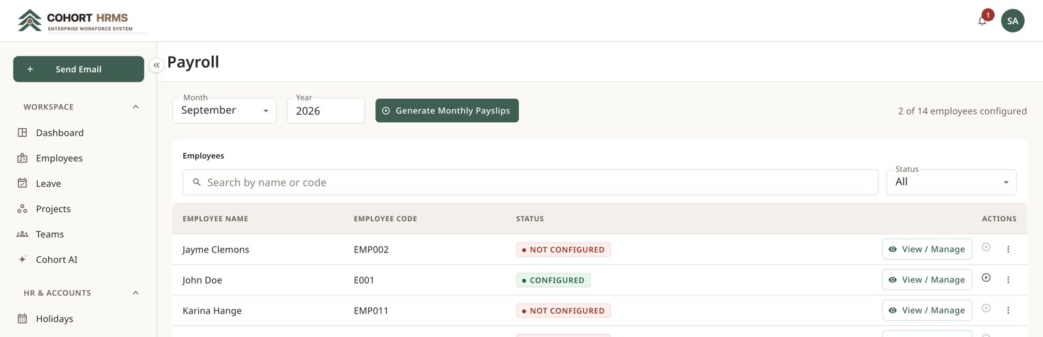Go to Employees in the sidebar
The width and height of the screenshot is (1043, 337).
click(78, 158)
